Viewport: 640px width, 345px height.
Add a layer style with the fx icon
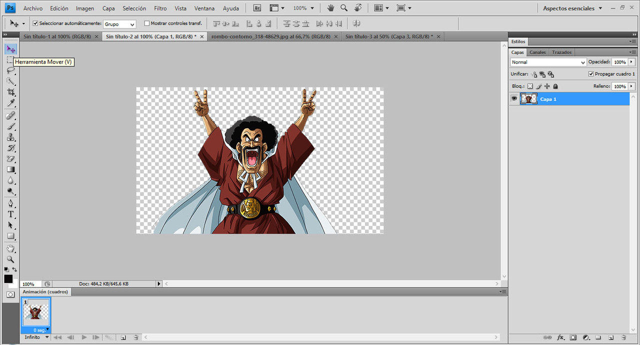pyautogui.click(x=560, y=337)
